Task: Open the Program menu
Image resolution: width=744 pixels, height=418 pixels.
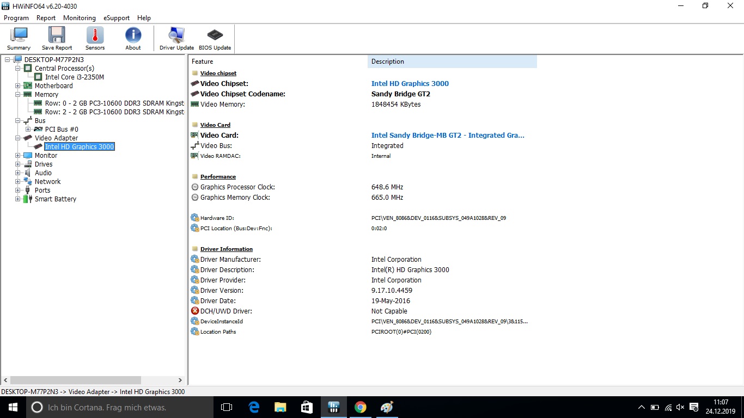Action: click(x=16, y=18)
